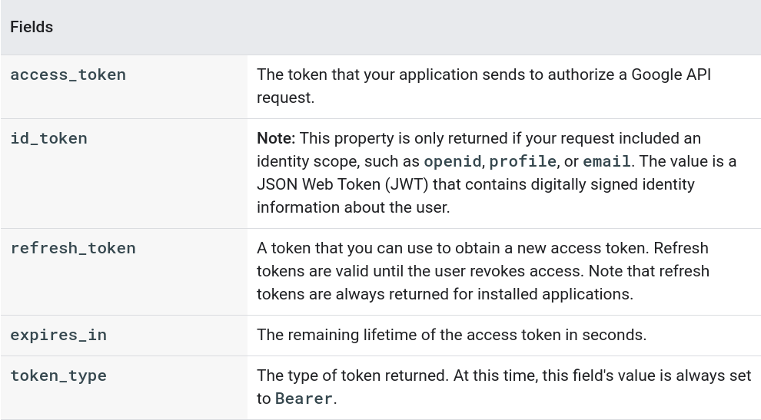Click the 'Google API' text in access_token description

coord(670,74)
